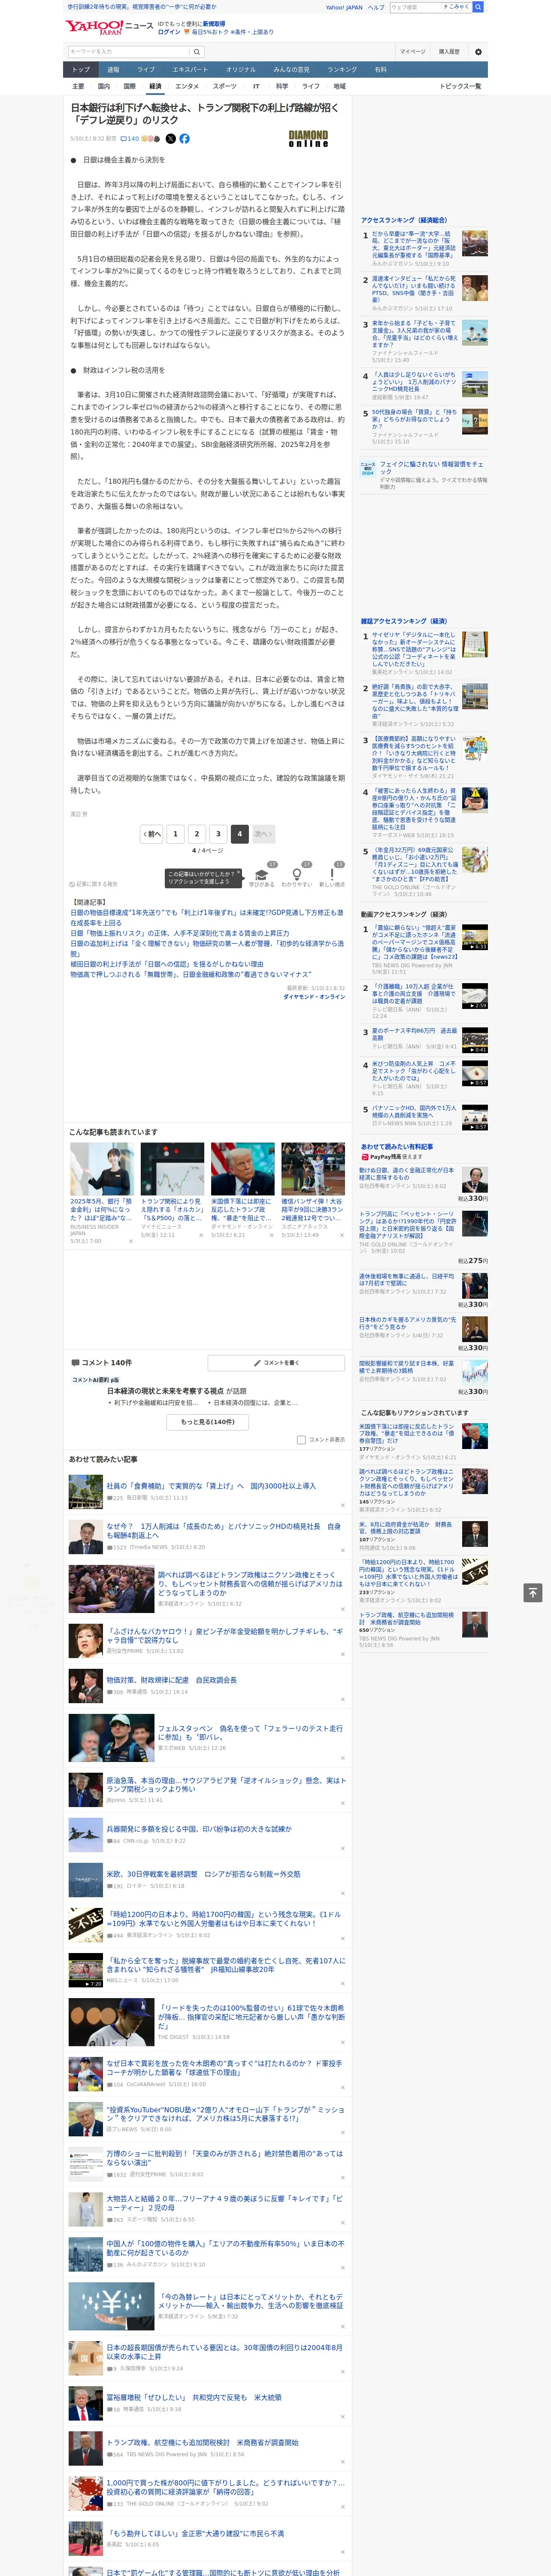Toggle the コメント非表示 checkbox

click(x=301, y=1440)
